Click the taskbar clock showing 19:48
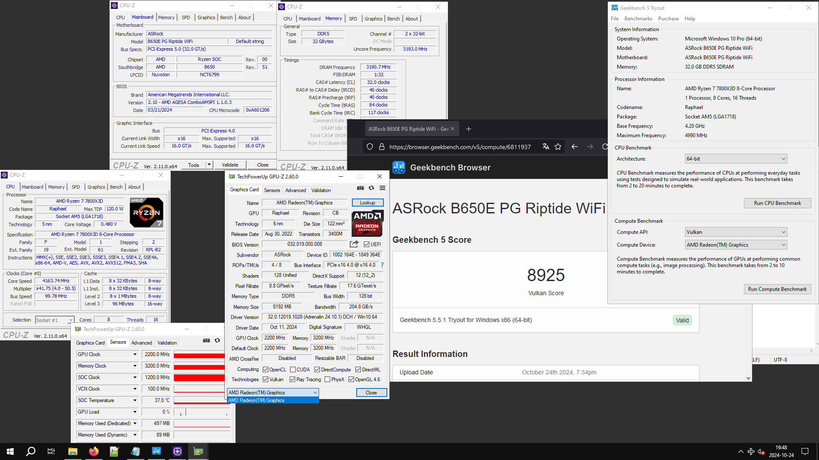This screenshot has height=460, width=819. 781,451
